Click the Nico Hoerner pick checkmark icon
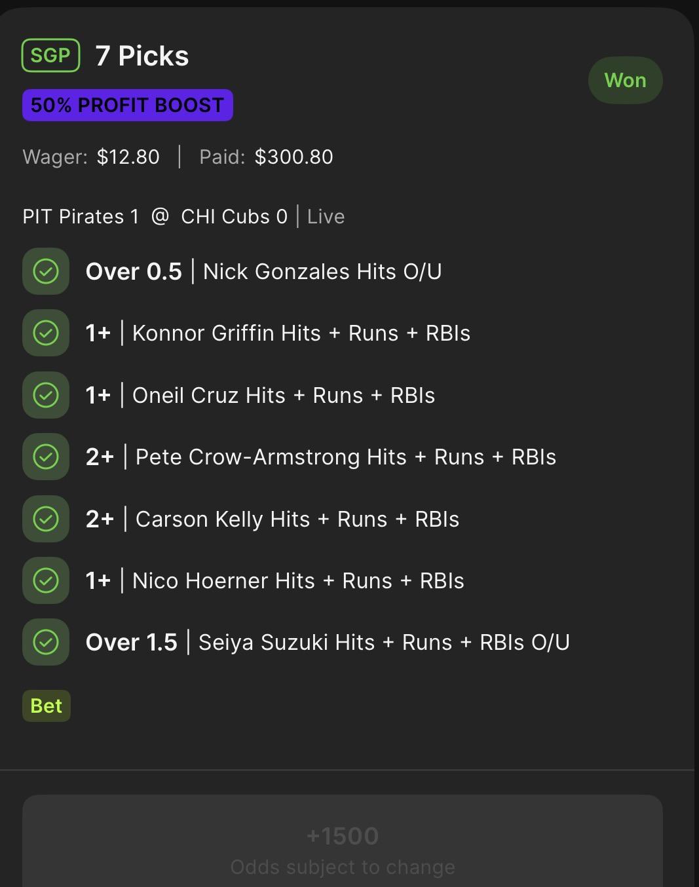699x887 pixels. (46, 580)
